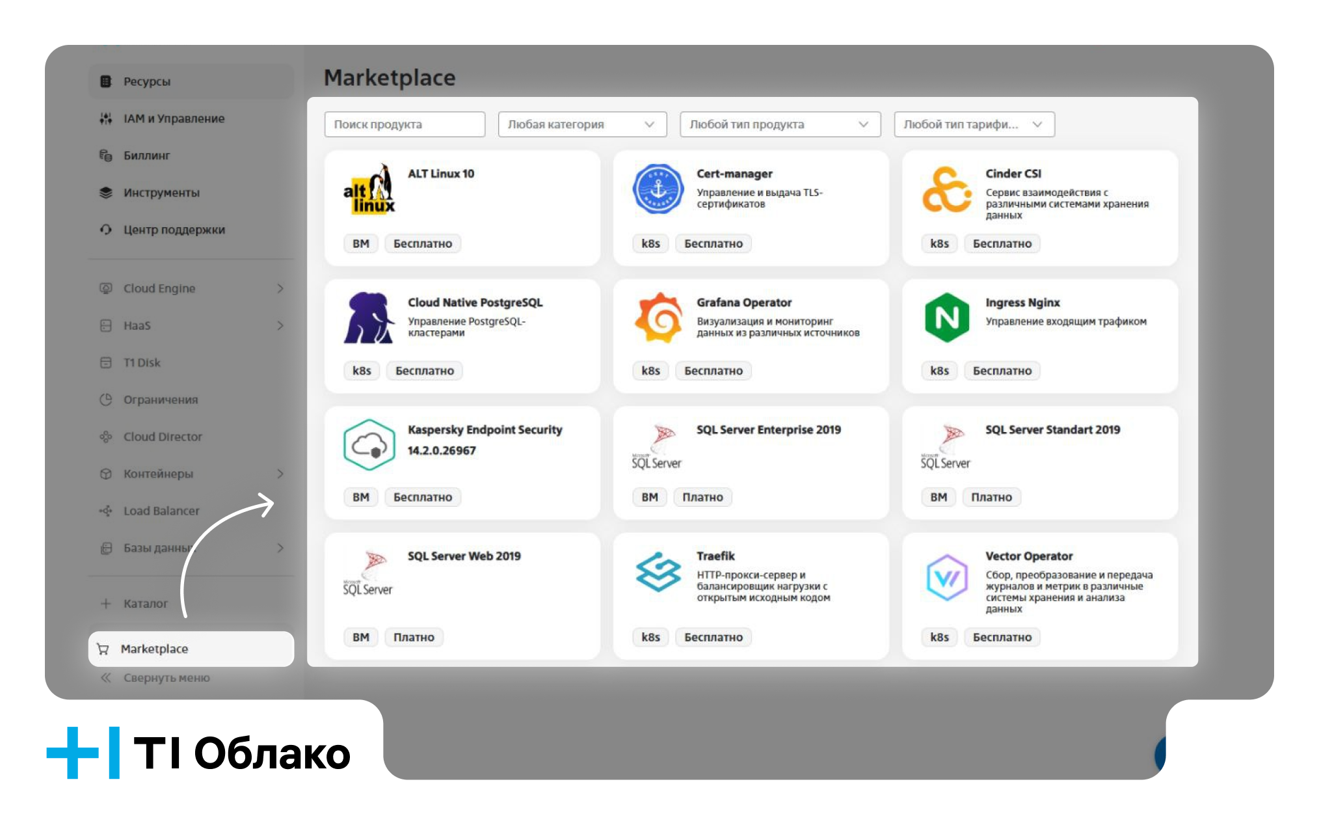Viewport: 1319px width, 825px height.
Task: Click the IAM и Управление sliders icon
Action: pyautogui.click(x=105, y=118)
